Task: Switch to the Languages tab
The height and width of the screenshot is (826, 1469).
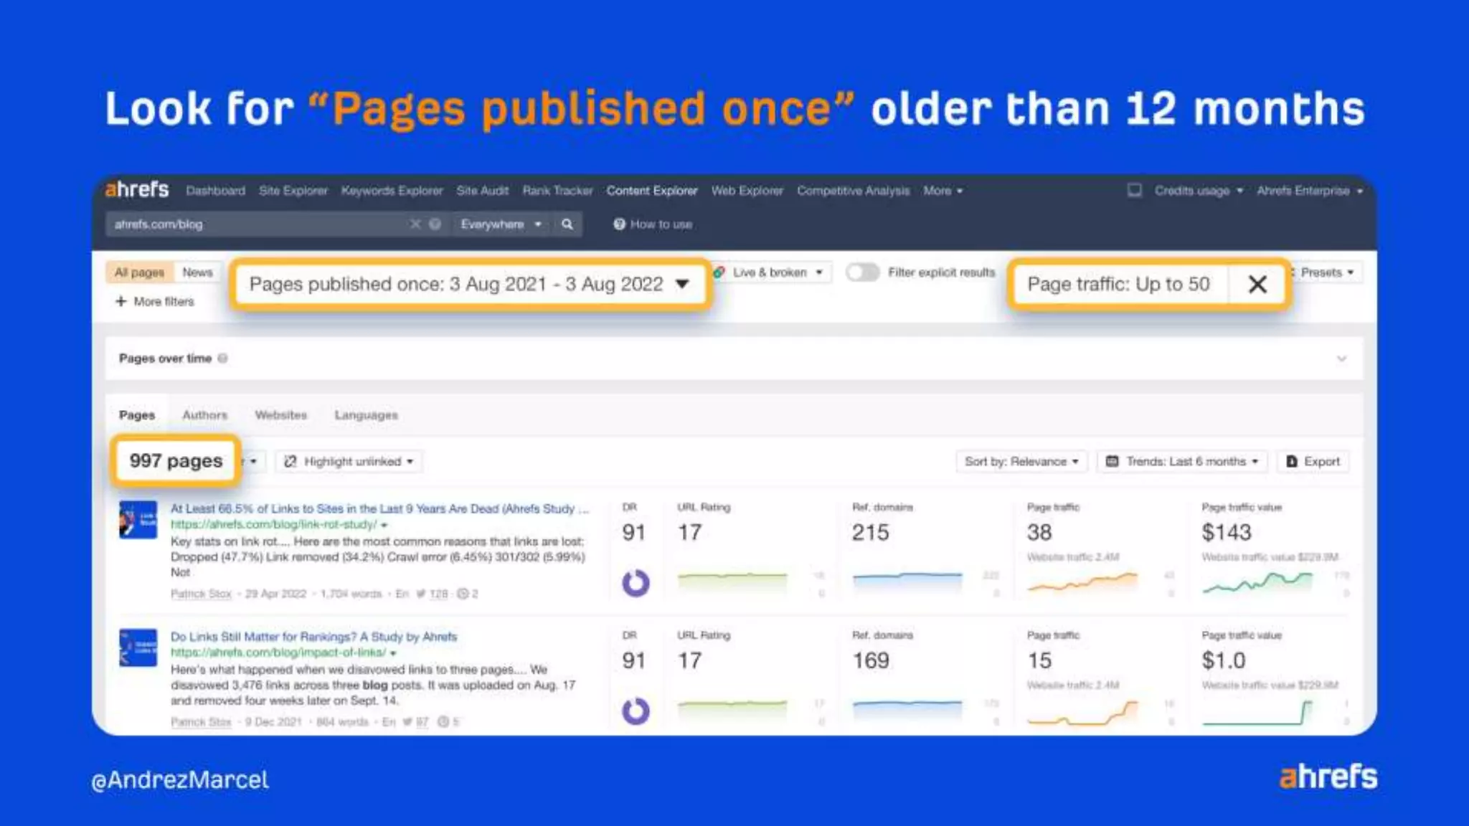Action: 366,415
